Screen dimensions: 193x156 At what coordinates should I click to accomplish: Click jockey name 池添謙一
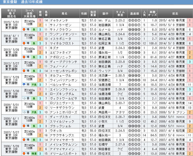coord(105,76)
